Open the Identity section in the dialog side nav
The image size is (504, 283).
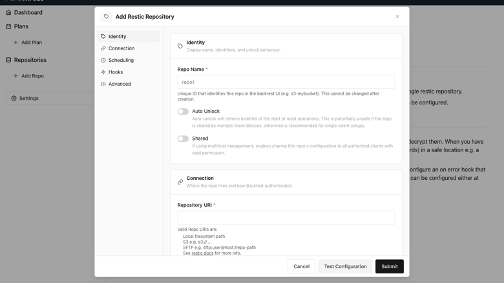pyautogui.click(x=129, y=37)
